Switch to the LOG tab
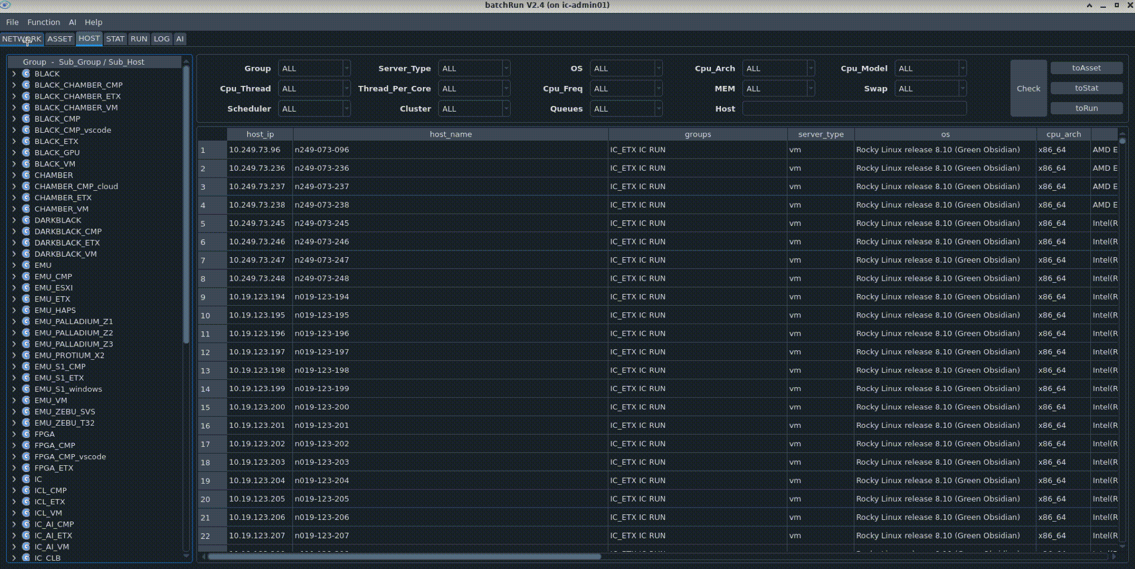The height and width of the screenshot is (569, 1135). coord(162,39)
